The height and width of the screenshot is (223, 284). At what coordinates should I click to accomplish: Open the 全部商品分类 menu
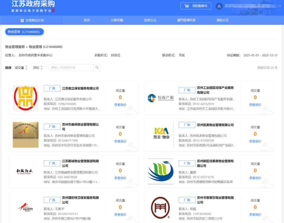click(32, 20)
